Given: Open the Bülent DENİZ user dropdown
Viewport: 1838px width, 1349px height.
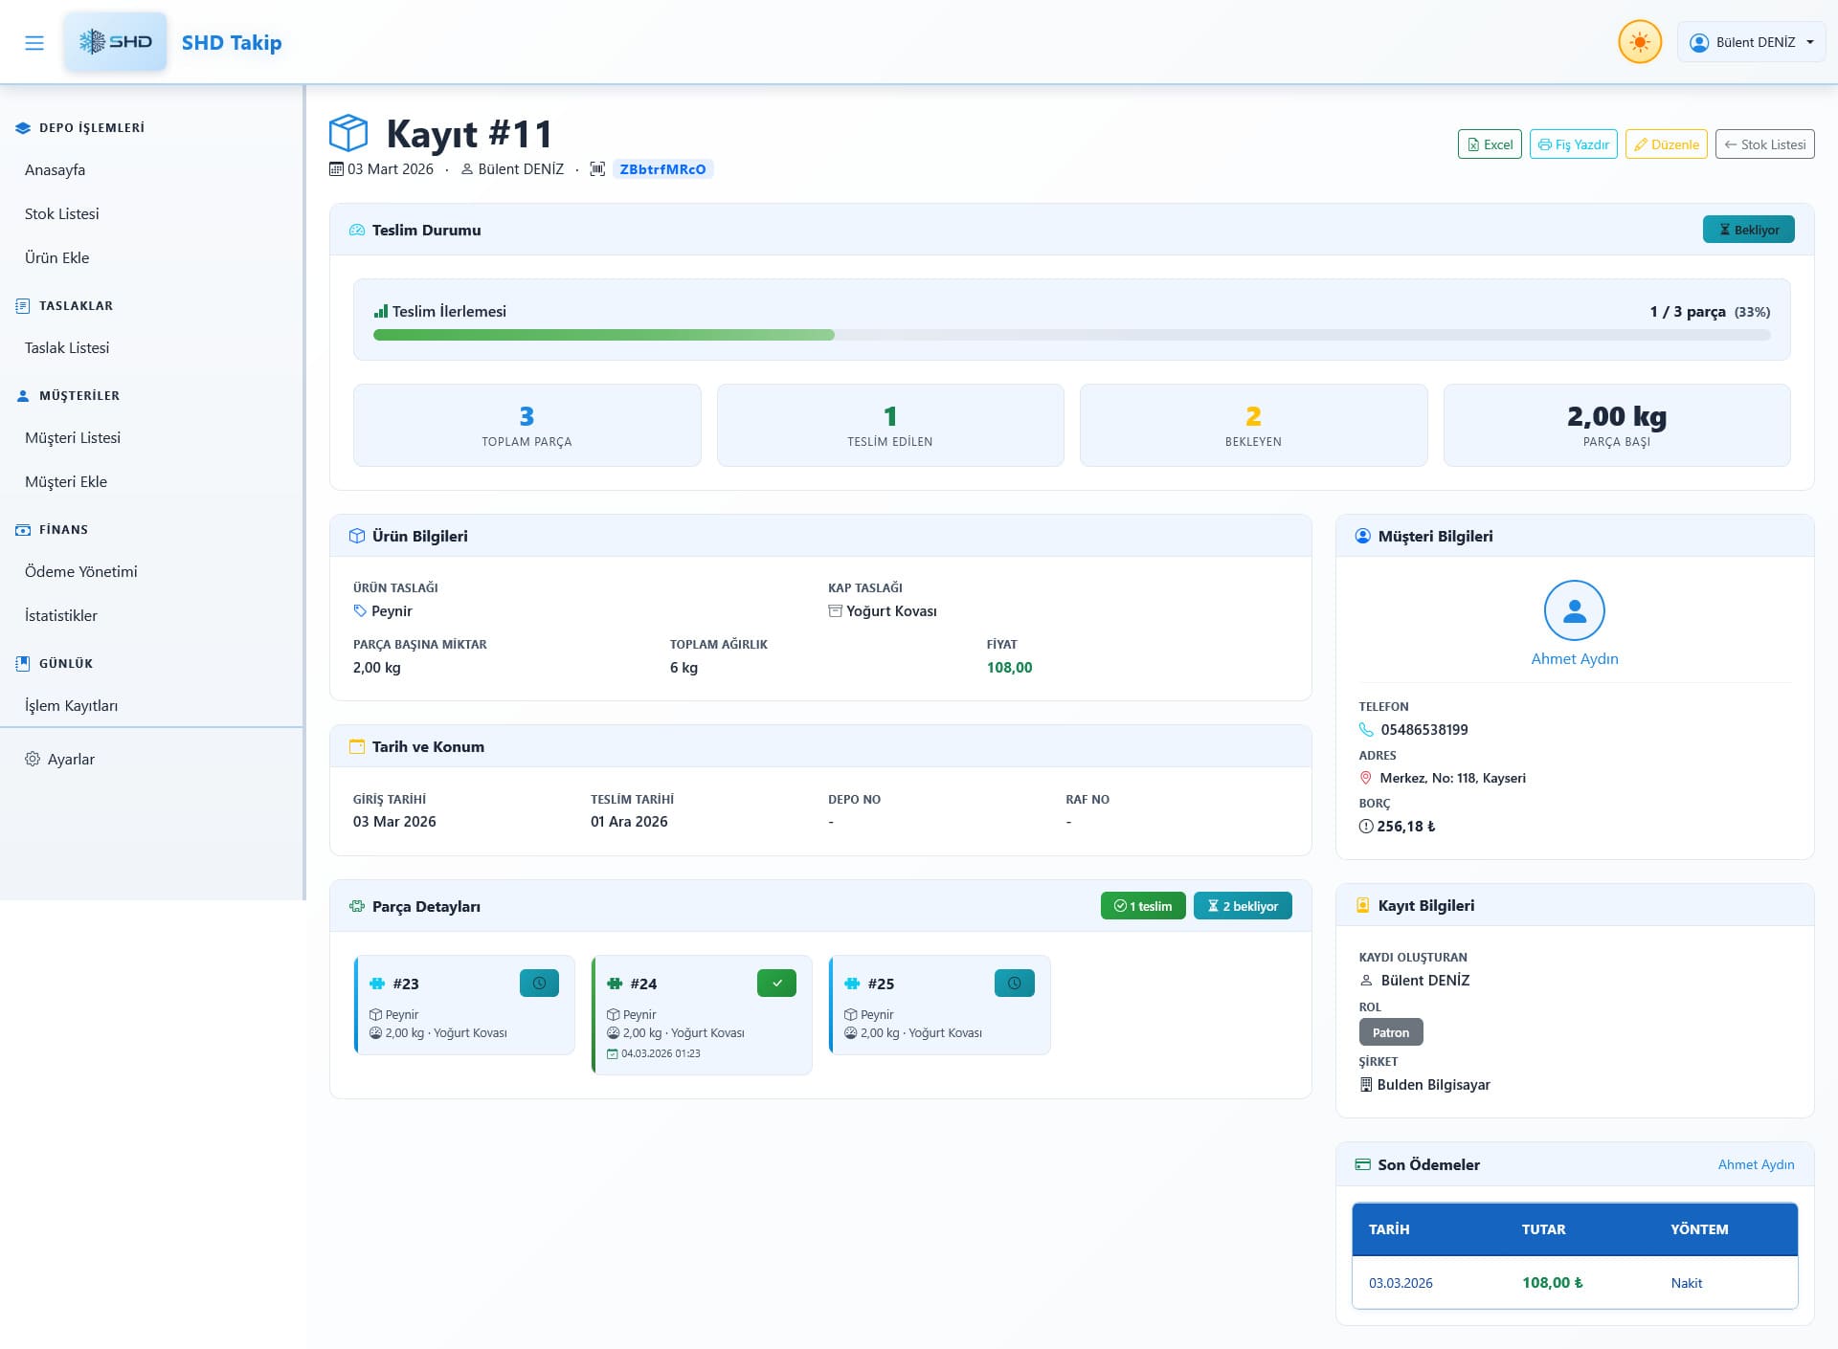Looking at the screenshot, I should point(1751,43).
